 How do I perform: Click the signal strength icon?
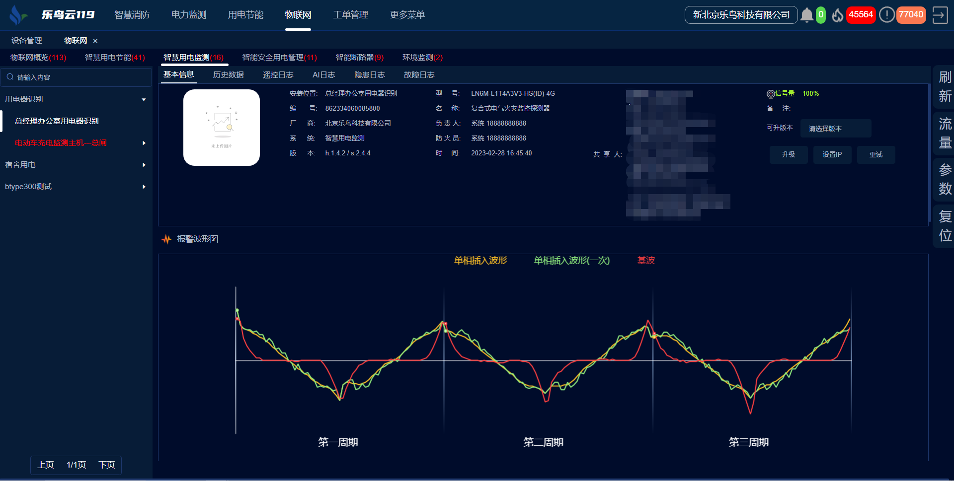(771, 94)
